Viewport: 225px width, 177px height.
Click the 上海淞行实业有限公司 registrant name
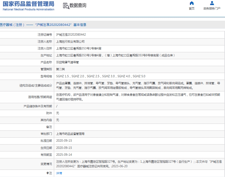click(70, 41)
